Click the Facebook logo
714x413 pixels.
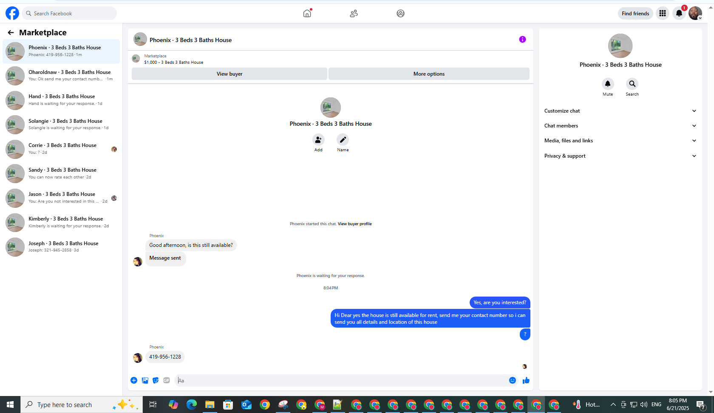(x=12, y=13)
